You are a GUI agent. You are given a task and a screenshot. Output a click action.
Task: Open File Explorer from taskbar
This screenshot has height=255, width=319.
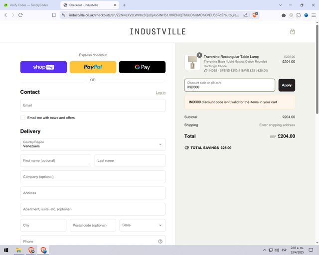18,250
